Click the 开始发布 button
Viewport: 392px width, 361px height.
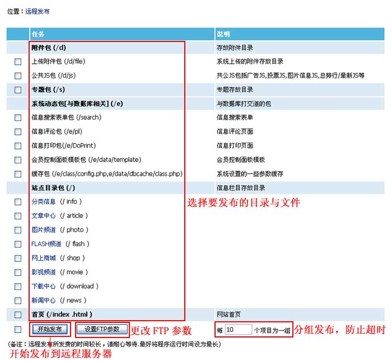point(50,329)
